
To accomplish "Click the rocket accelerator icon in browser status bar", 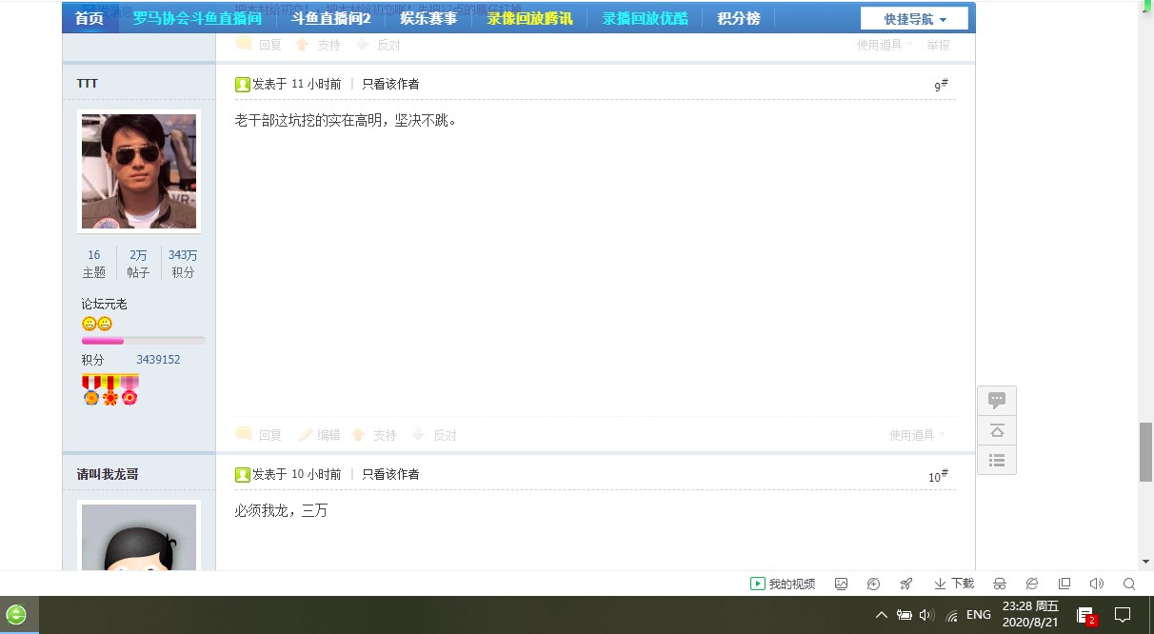I will pyautogui.click(x=906, y=584).
